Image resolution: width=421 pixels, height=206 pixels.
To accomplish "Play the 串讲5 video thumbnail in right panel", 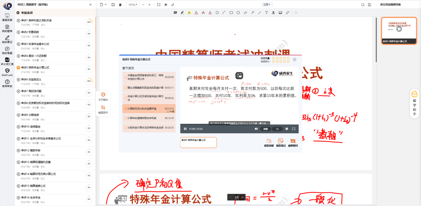I will click(399, 29).
